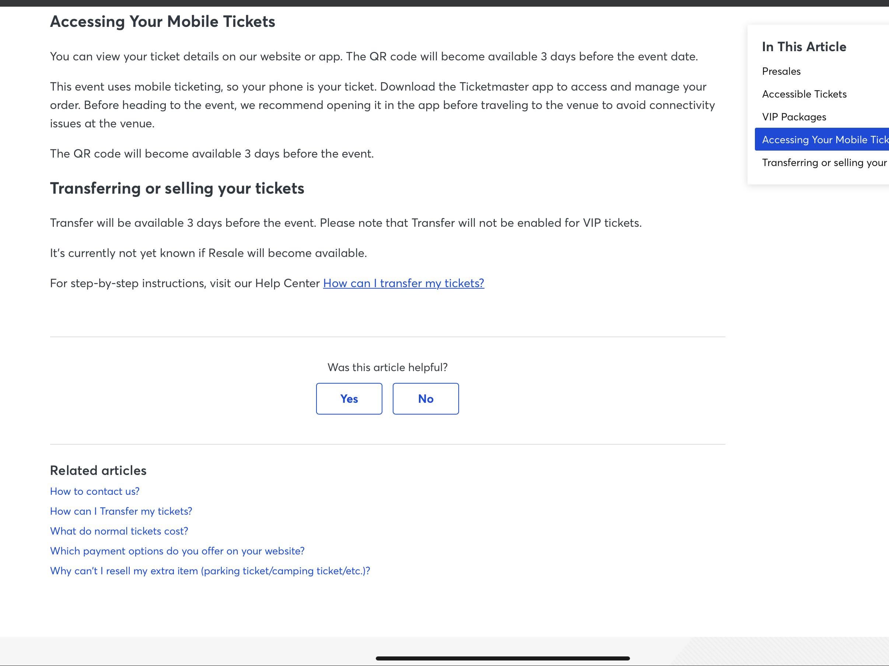Click the 'Was this article helpful?' text

pyautogui.click(x=388, y=367)
